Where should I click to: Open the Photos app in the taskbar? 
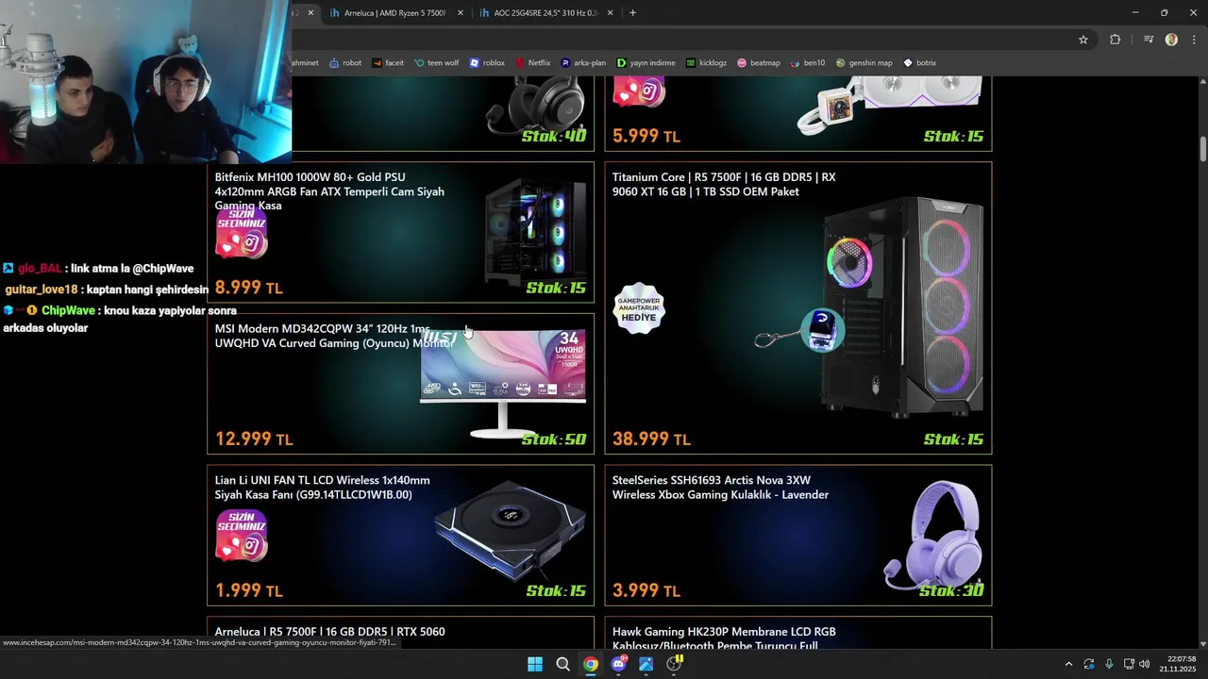tap(646, 664)
